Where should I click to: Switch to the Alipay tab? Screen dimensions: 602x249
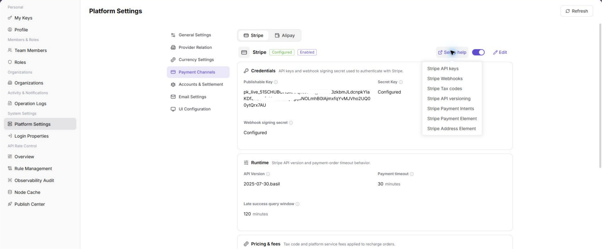click(x=285, y=36)
